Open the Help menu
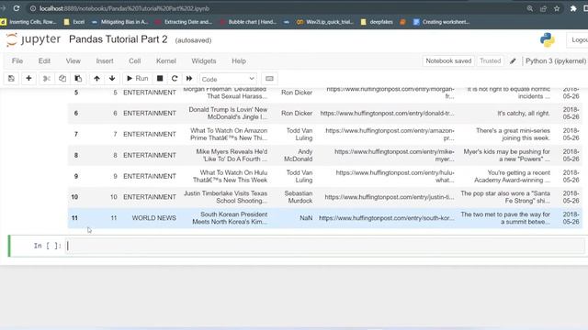The height and width of the screenshot is (330, 588). click(x=239, y=61)
